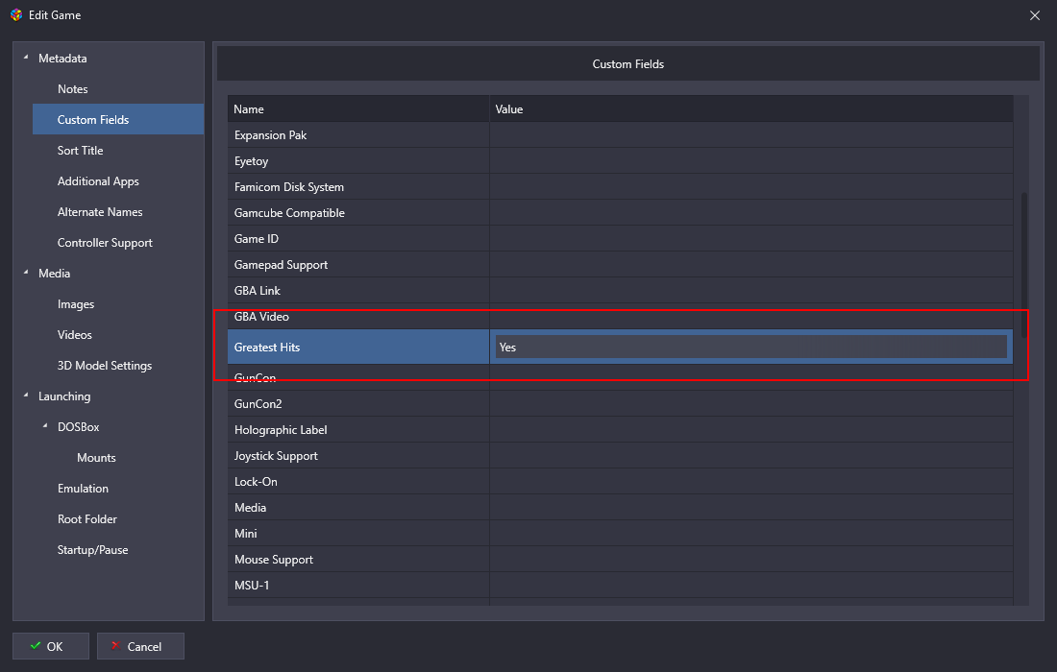
Task: Collapse the DOSBox tree node
Action: [x=45, y=426]
